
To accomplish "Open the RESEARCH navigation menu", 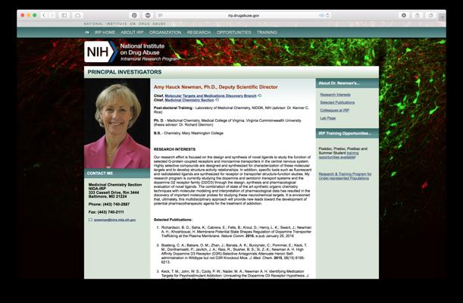I will 199,33.
